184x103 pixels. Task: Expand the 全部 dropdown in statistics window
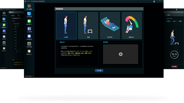click(18, 21)
